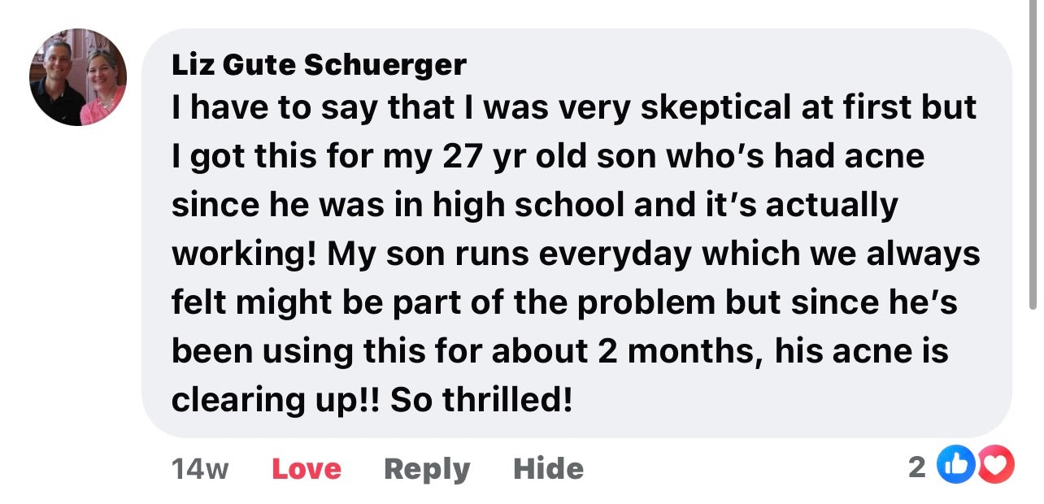Screen dimensions: 1044x504
Task: Click the text "clearing up!!" in comment
Action: click(276, 401)
